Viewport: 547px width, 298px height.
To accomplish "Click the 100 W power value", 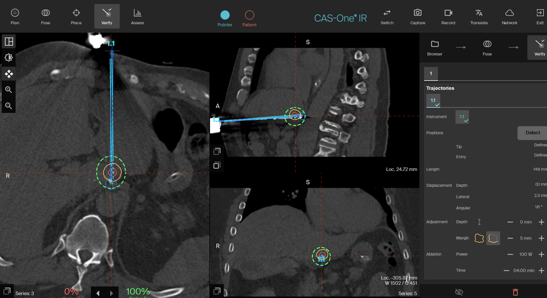I will point(525,254).
